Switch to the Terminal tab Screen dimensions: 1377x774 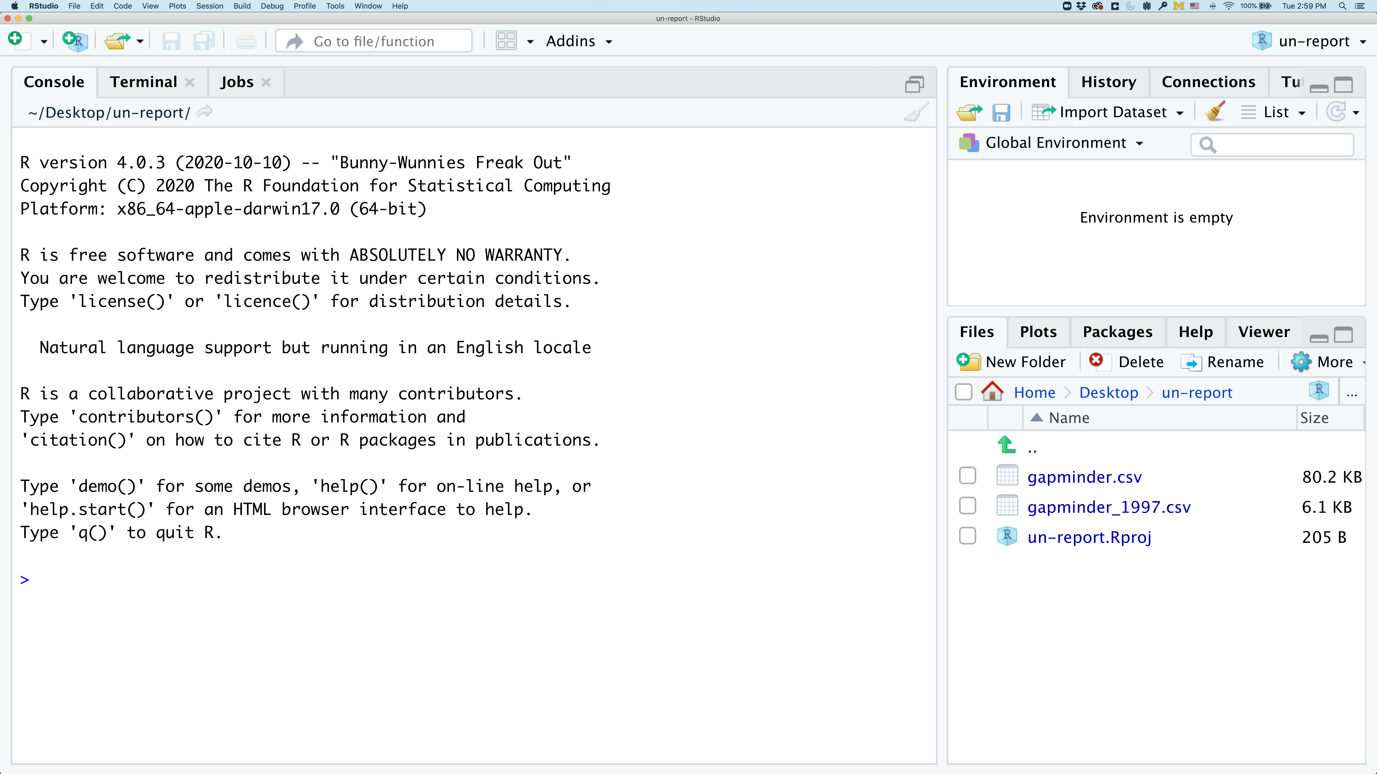click(143, 82)
